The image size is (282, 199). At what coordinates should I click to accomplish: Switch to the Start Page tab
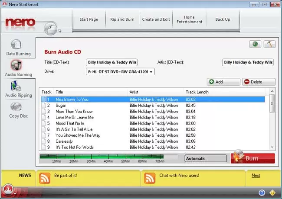click(x=89, y=19)
